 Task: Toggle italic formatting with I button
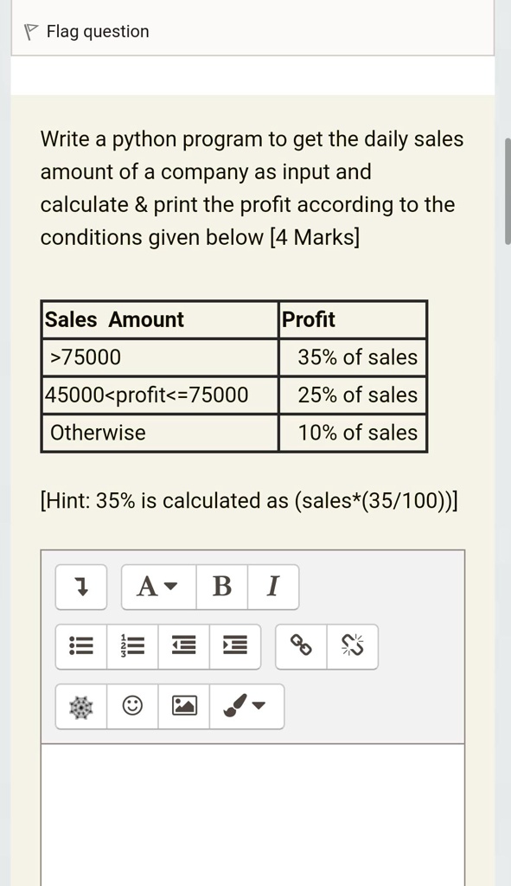[x=272, y=587]
